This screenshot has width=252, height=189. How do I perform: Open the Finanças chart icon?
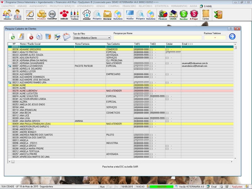tap(163, 14)
